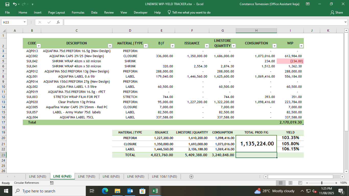Open the CODE column filter dropdown

(39, 46)
